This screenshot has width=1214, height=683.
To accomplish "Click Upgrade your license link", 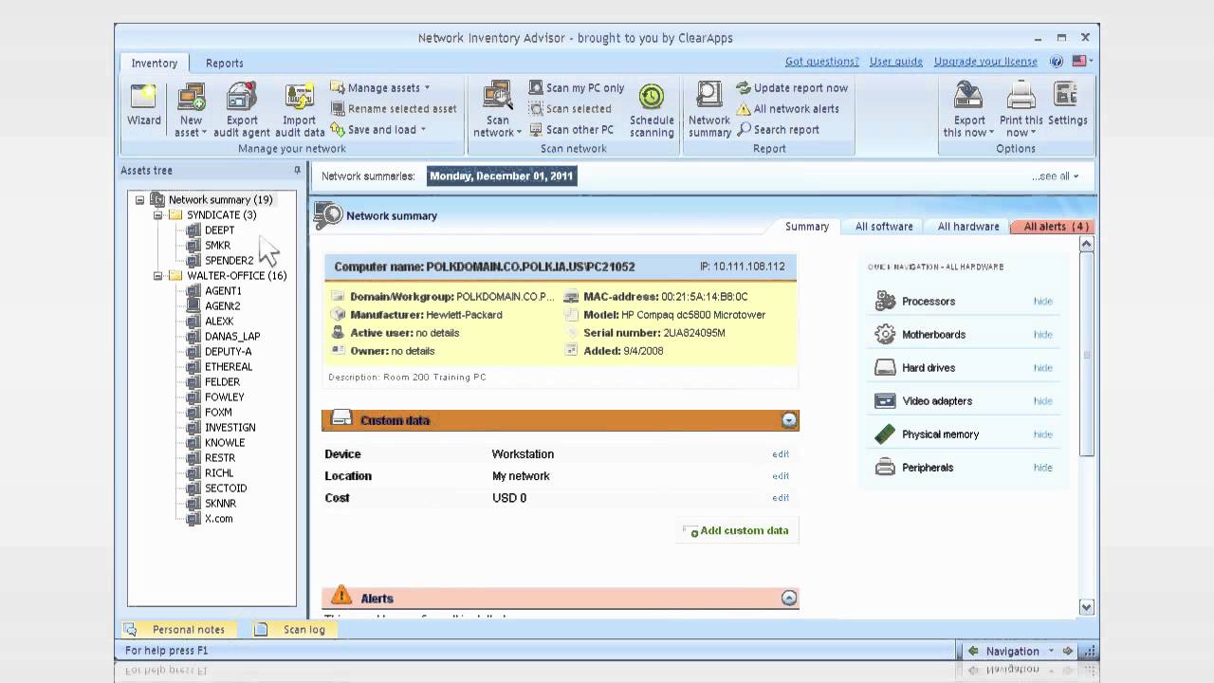I will [985, 62].
